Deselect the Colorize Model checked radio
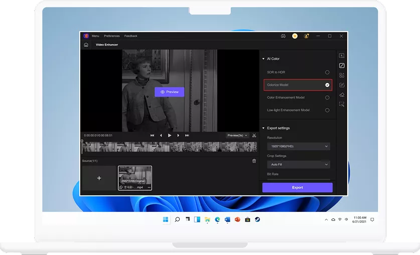 coord(327,85)
